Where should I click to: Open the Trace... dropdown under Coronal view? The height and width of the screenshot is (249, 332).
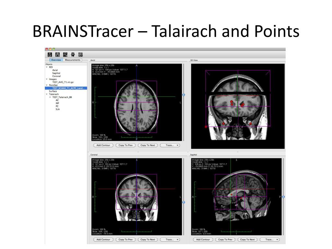[x=170, y=240]
